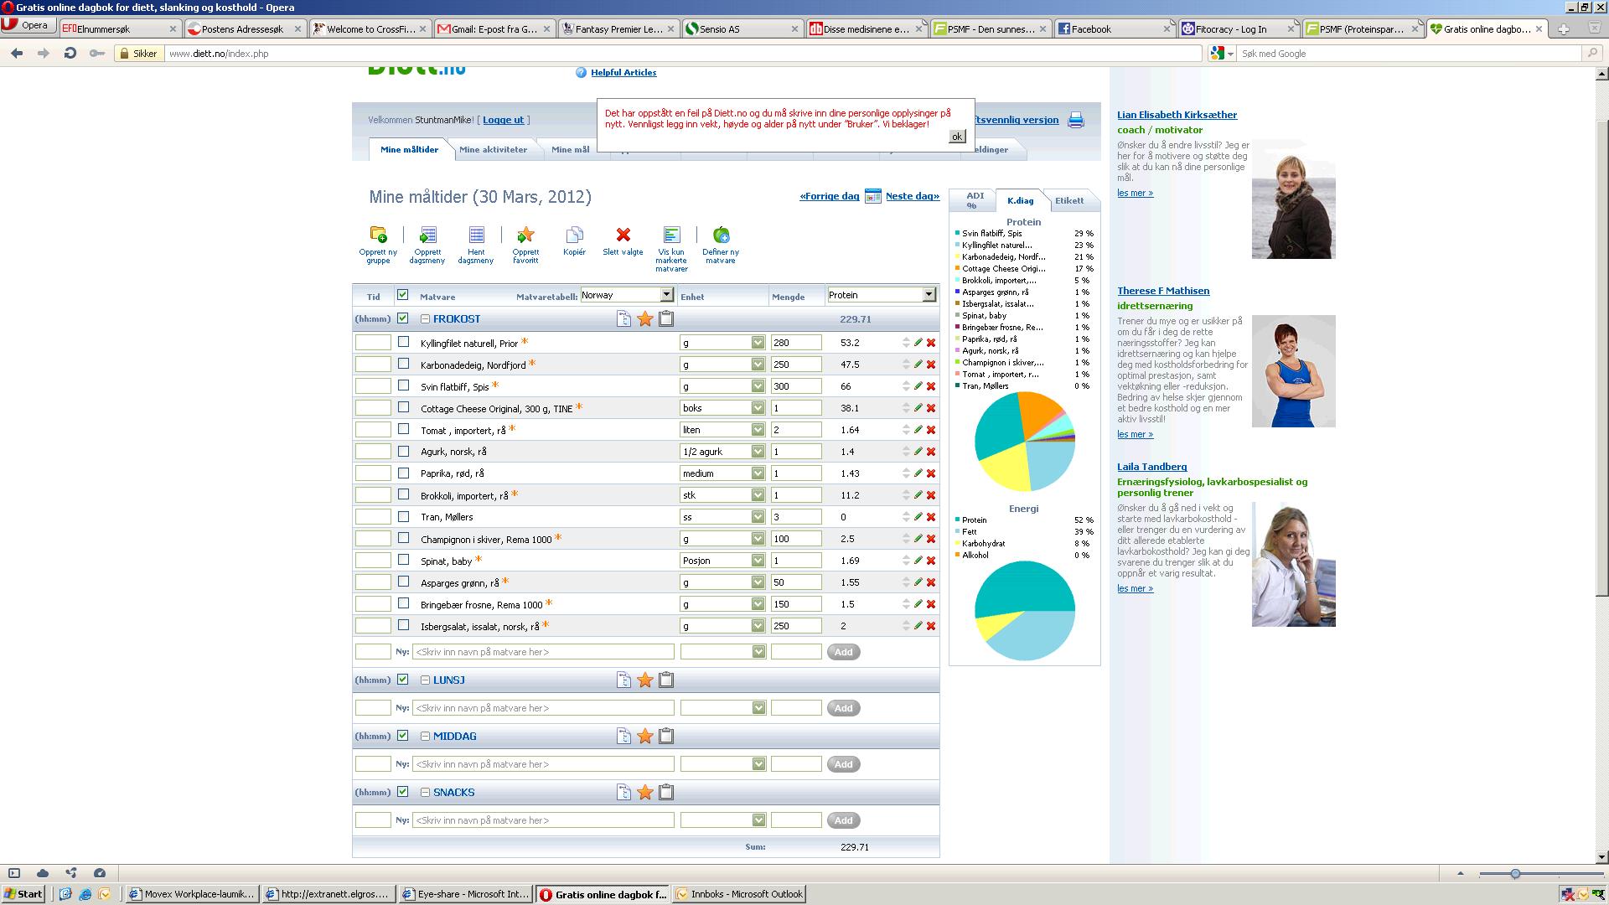This screenshot has width=1609, height=905.
Task: Go to «Forrige dag
Action: 830,196
